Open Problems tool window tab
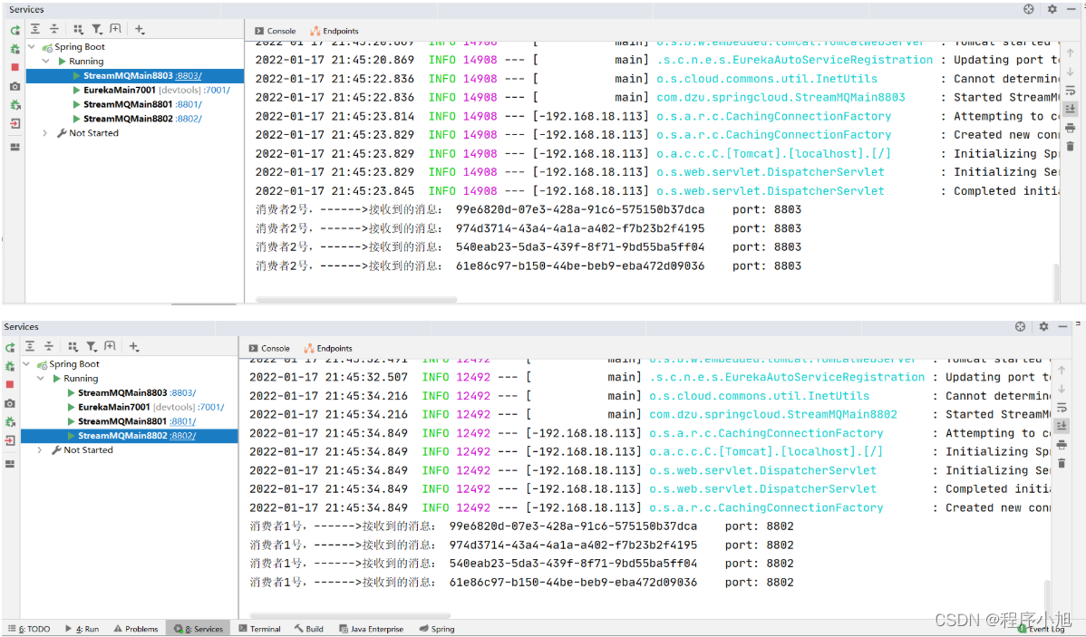Image resolution: width=1086 pixels, height=637 pixels. [x=136, y=629]
